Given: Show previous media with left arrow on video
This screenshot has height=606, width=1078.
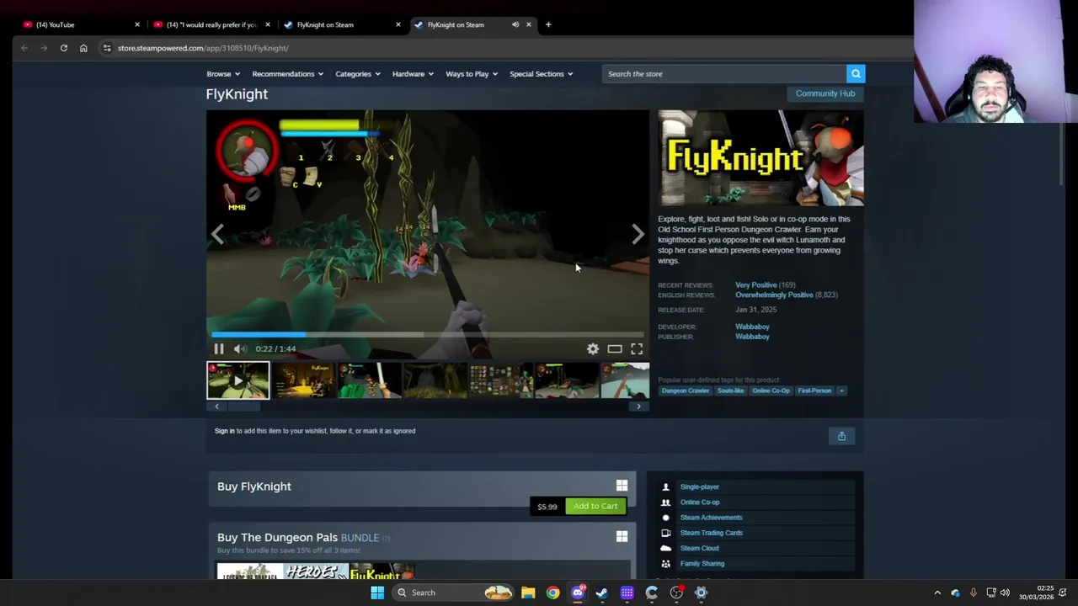Looking at the screenshot, I should coord(217,234).
